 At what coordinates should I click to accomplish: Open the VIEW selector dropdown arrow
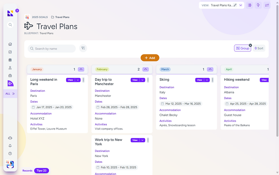pos(241,5)
